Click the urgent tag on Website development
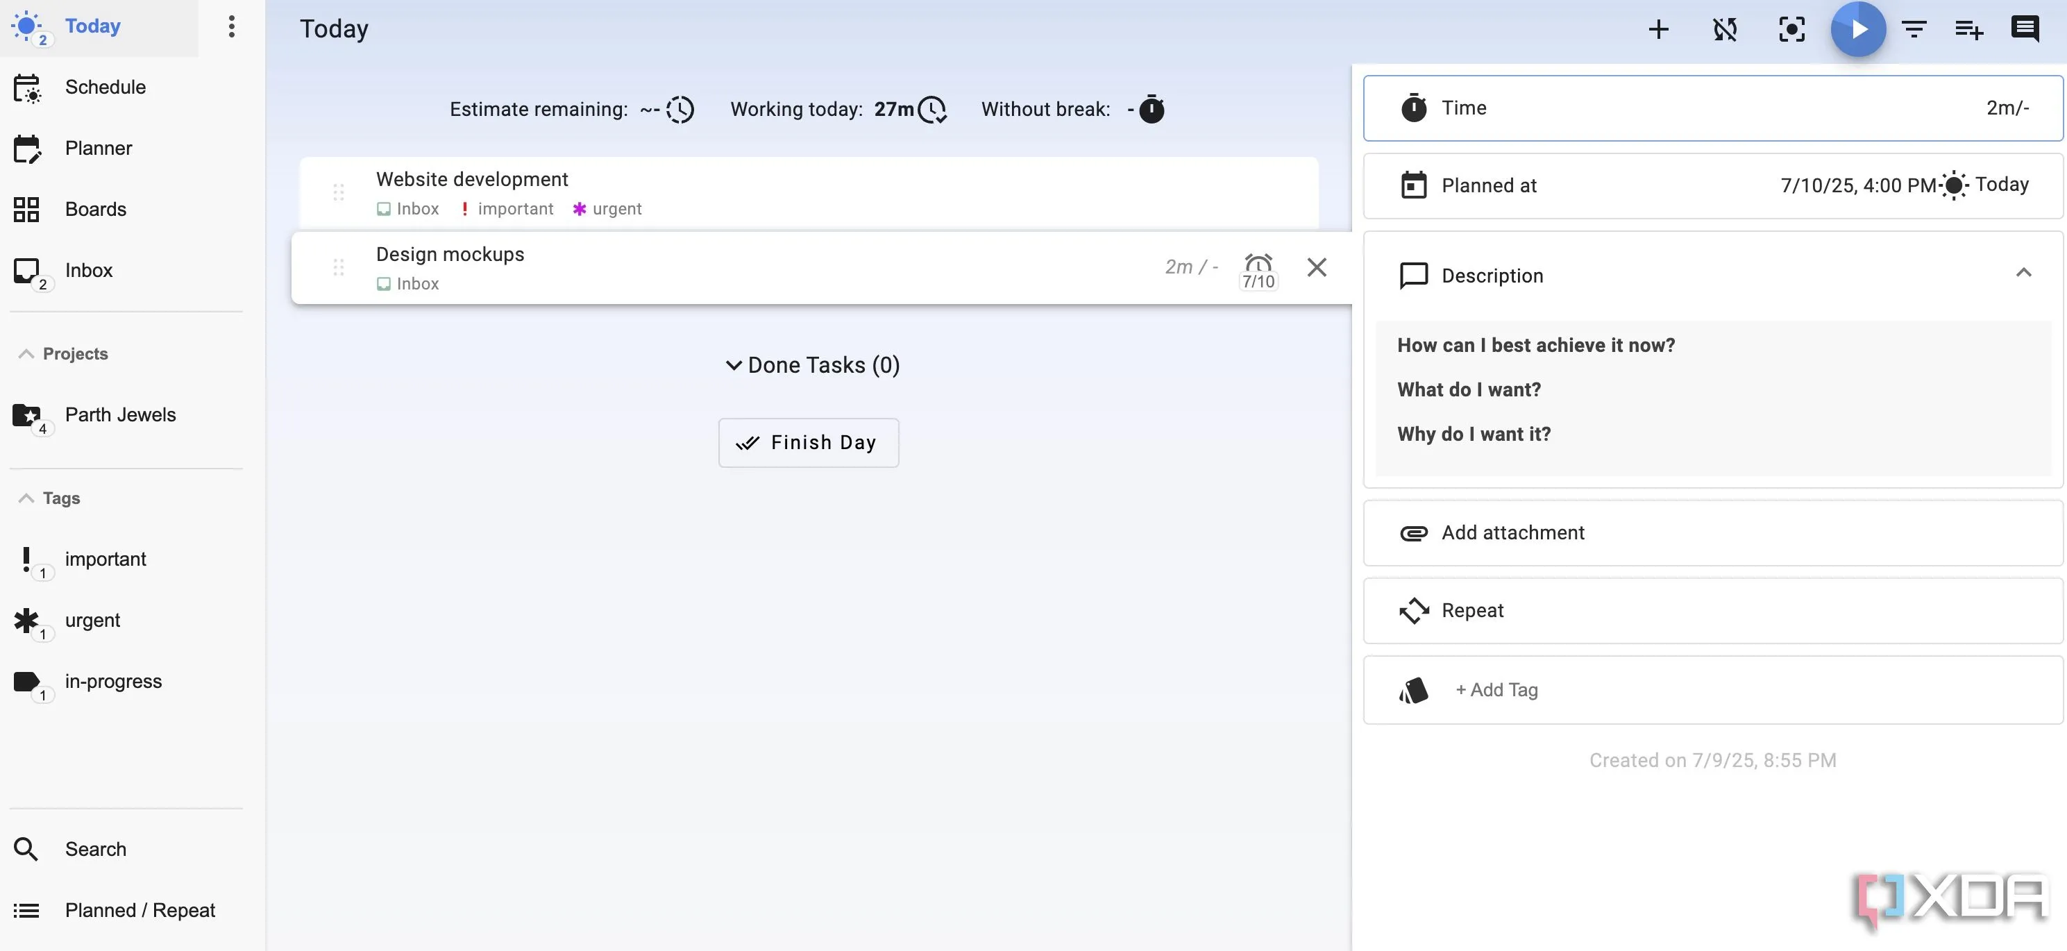Image resolution: width=2067 pixels, height=951 pixels. coord(607,209)
